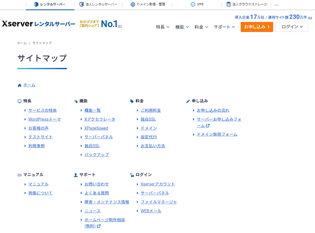
Task: Switch to the 法人レンタルサーバー tab
Action: tap(98, 4)
